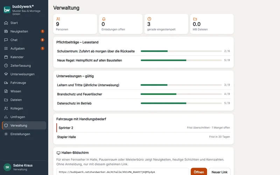
Task: Open post Neue Regel: Helmpflicht auf allen Baustellen
Action: coord(90,61)
